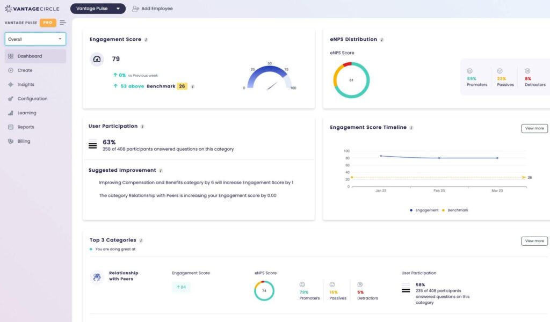The width and height of the screenshot is (550, 322).
Task: Click the Add Employee button
Action: (x=153, y=9)
